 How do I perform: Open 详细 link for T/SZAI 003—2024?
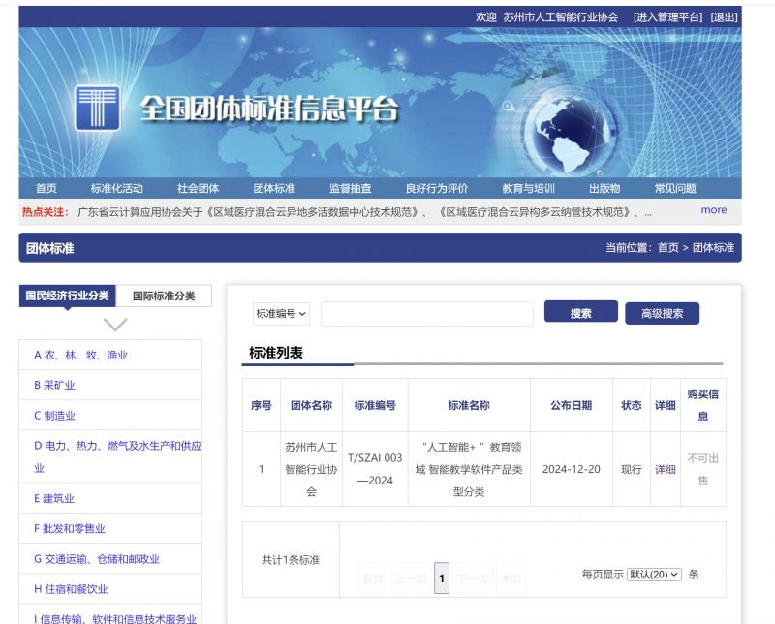click(x=666, y=469)
